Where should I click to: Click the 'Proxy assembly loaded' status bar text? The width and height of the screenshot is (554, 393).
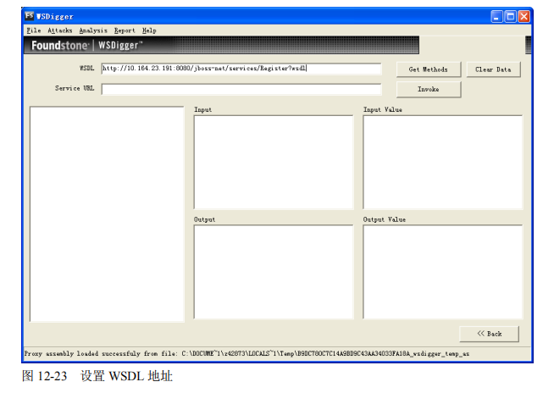247,353
